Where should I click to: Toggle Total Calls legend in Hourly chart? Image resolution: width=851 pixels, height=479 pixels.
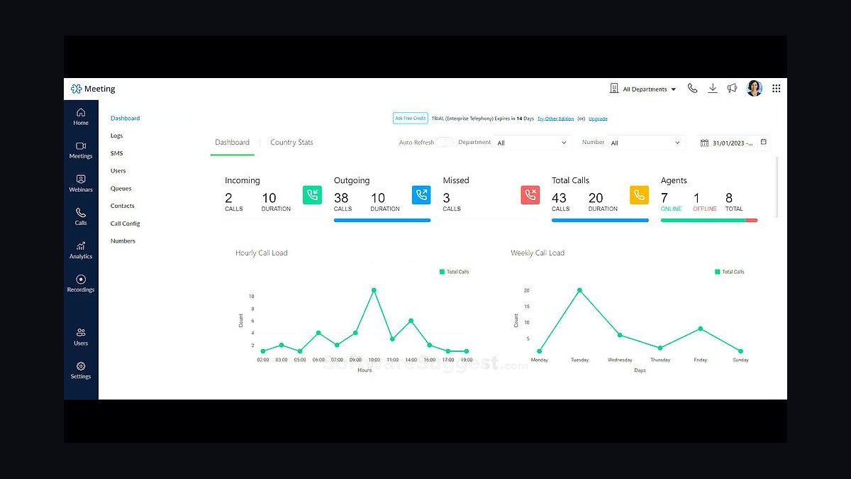(x=454, y=272)
